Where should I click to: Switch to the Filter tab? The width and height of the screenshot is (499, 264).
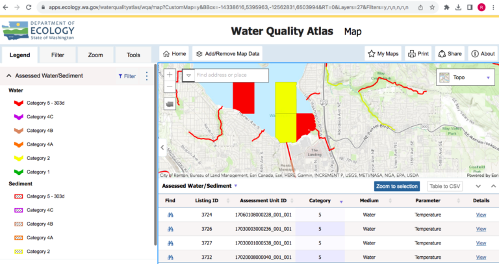click(58, 56)
